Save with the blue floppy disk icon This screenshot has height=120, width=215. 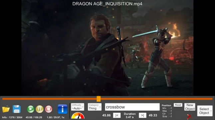(17, 109)
